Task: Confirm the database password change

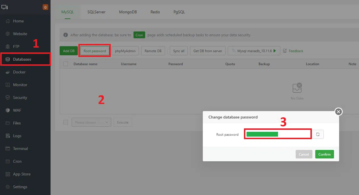Action: point(324,154)
